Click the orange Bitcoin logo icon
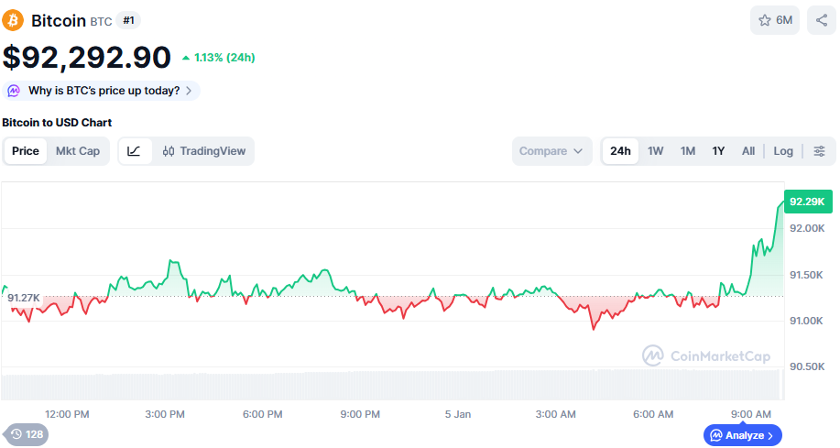This screenshot has height=448, width=840. point(14,20)
